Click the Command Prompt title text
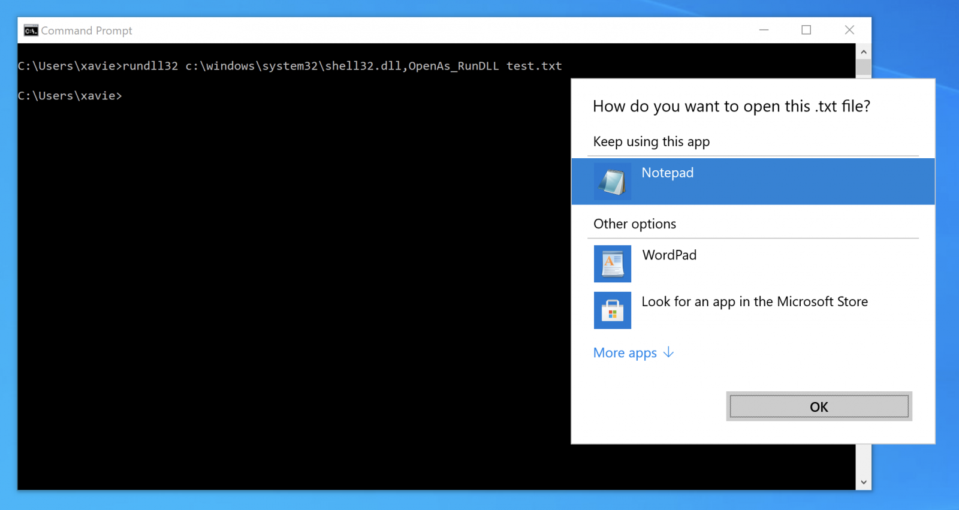This screenshot has height=510, width=959. tap(86, 31)
